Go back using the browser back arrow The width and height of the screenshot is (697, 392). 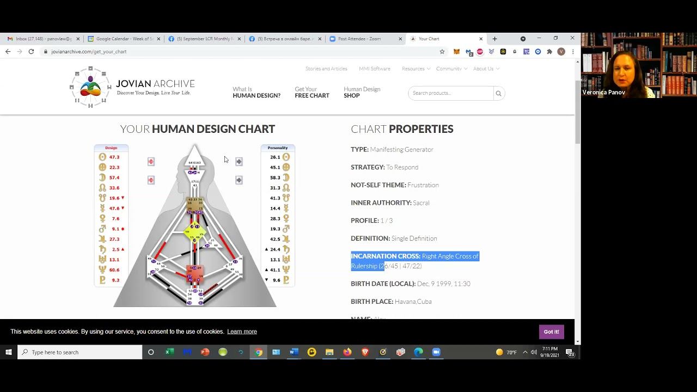point(8,52)
